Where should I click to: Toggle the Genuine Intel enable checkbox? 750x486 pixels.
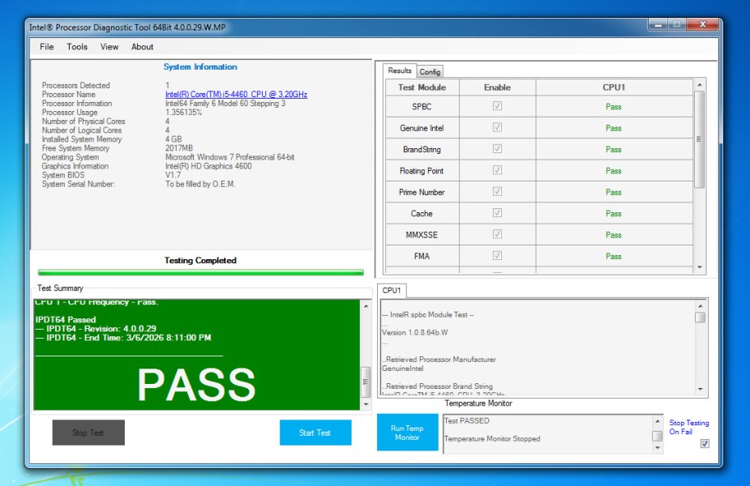pyautogui.click(x=497, y=128)
